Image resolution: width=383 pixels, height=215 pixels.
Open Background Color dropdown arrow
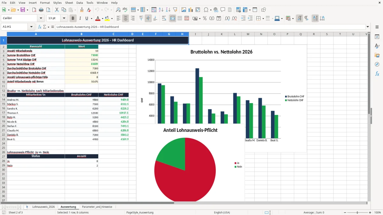pos(112,18)
